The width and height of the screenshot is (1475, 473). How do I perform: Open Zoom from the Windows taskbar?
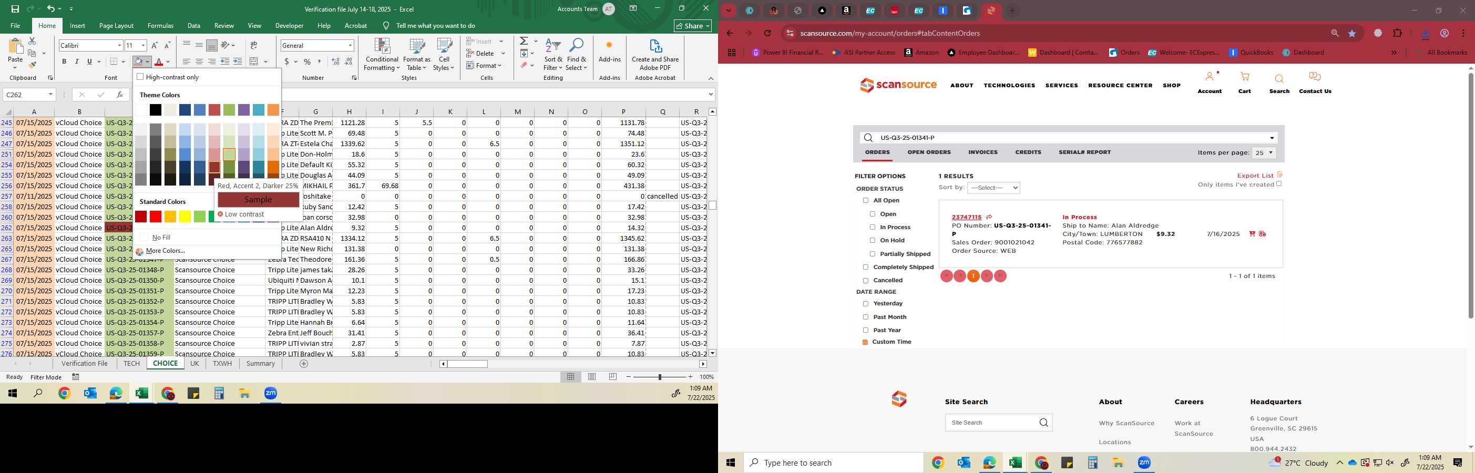tap(1144, 462)
